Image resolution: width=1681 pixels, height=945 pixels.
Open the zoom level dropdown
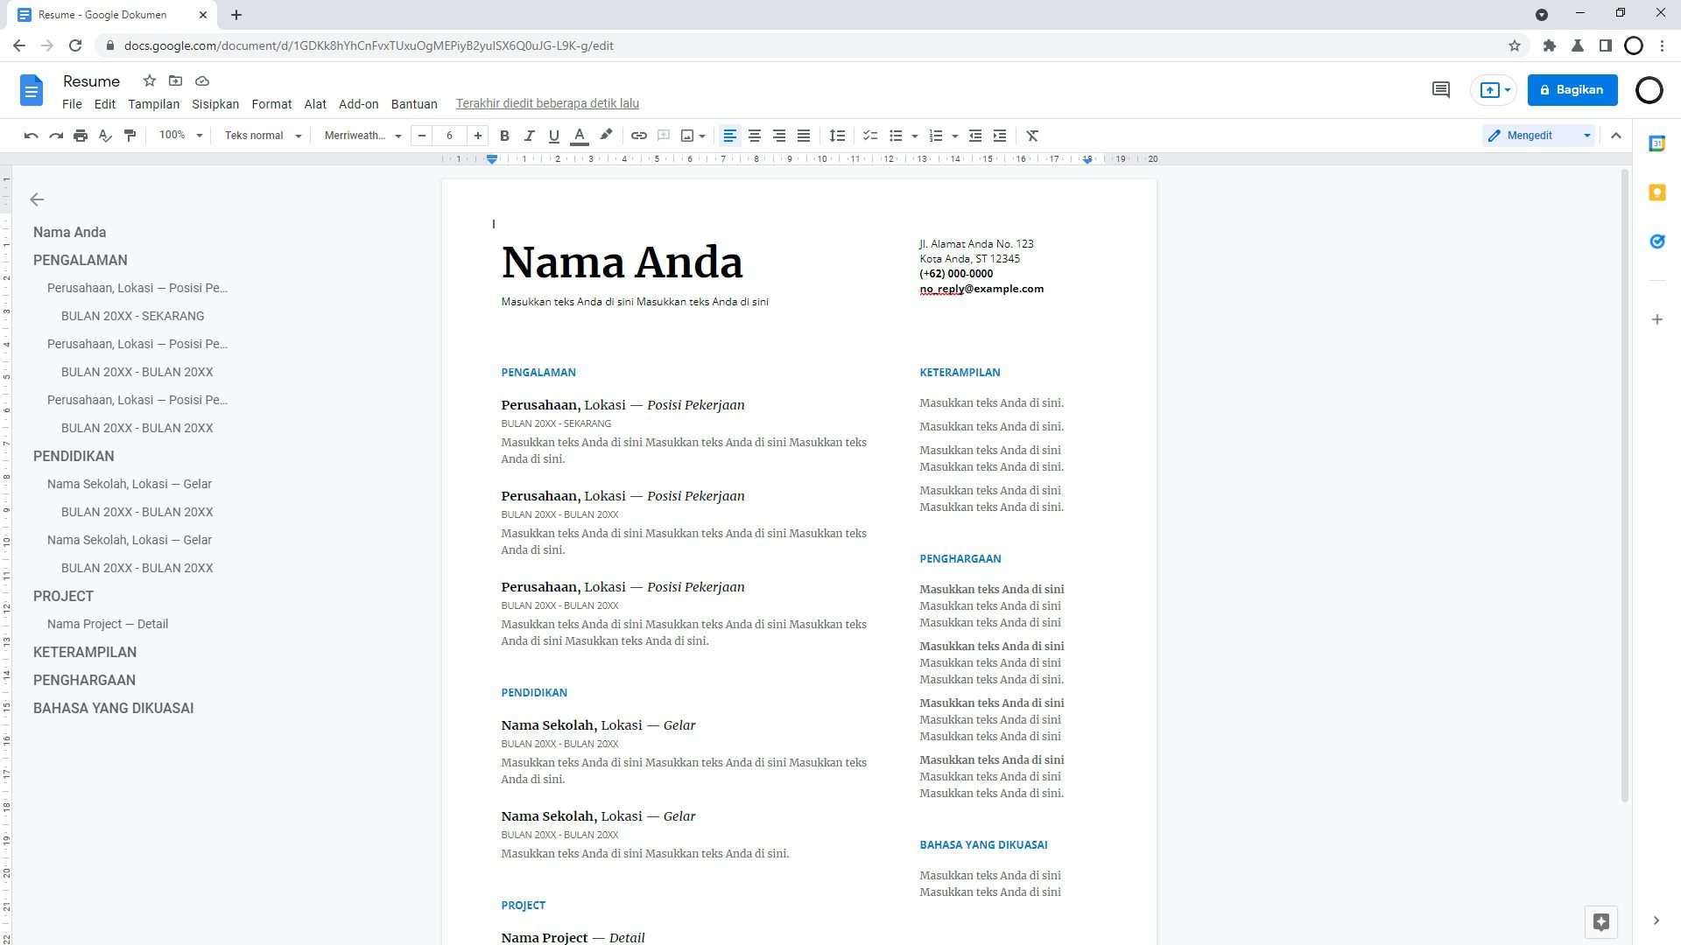click(179, 136)
